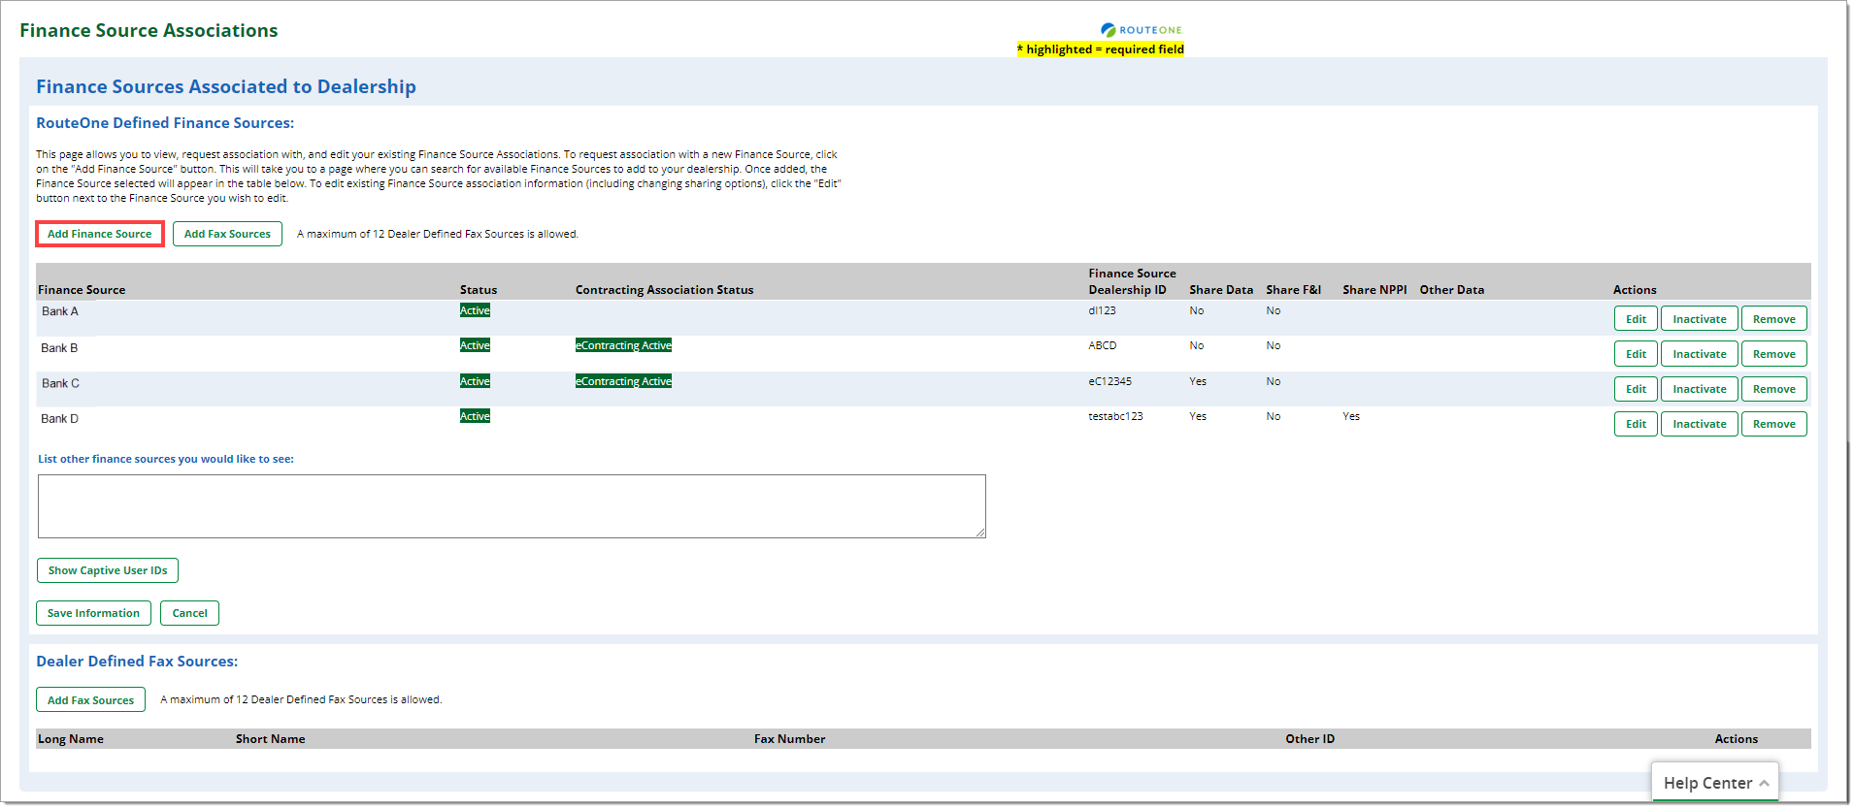Cancel the finance source changes
The image size is (1854, 809).
click(x=189, y=613)
